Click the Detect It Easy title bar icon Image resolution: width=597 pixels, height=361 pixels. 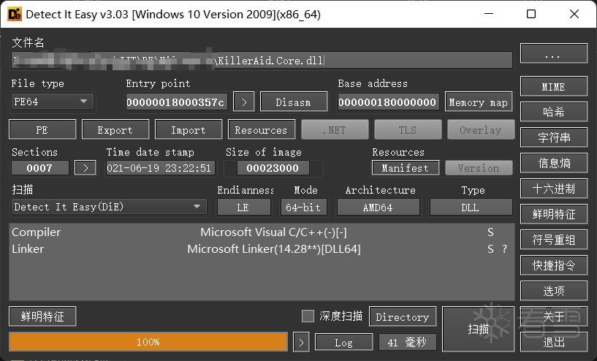(x=15, y=15)
